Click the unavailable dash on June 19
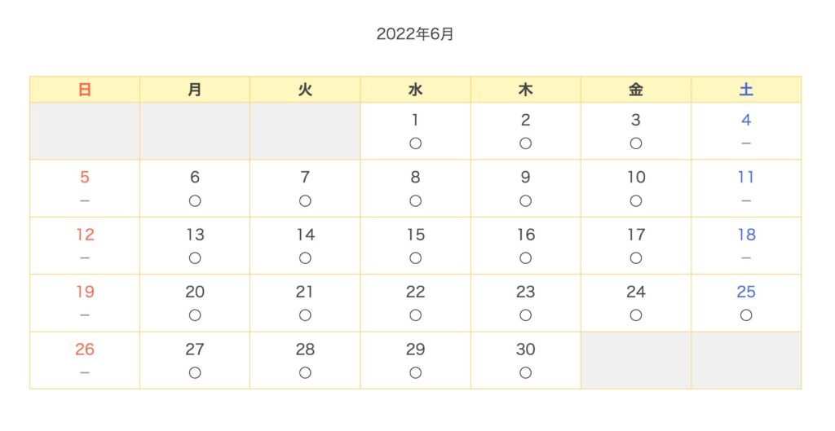The height and width of the screenshot is (431, 835). (85, 315)
